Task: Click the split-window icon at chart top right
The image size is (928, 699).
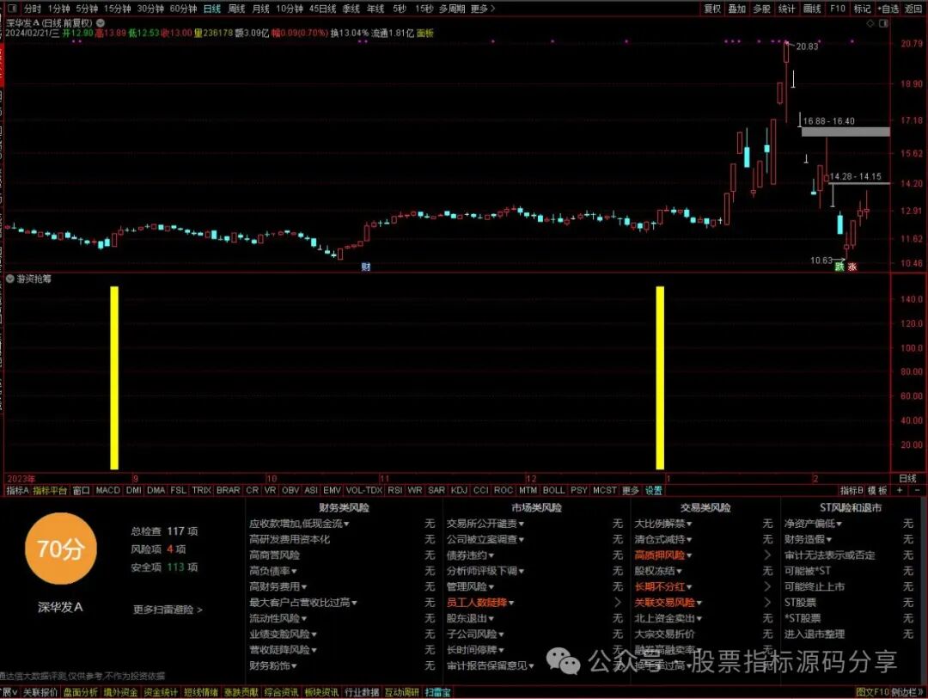Action: [x=883, y=23]
